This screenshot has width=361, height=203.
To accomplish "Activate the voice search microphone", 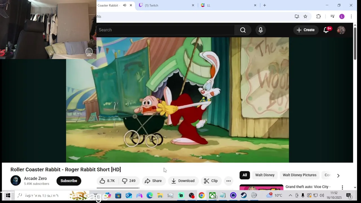I will pos(261,30).
